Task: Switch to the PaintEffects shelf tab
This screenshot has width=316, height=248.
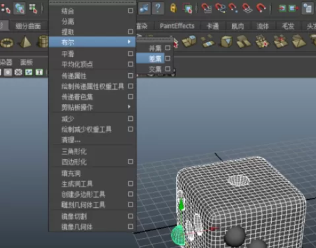Action: pos(177,26)
